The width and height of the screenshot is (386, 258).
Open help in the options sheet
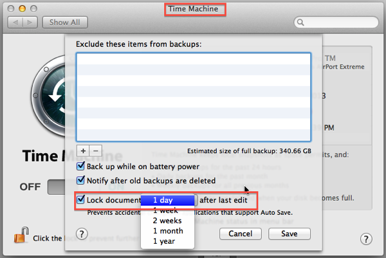pyautogui.click(x=82, y=234)
